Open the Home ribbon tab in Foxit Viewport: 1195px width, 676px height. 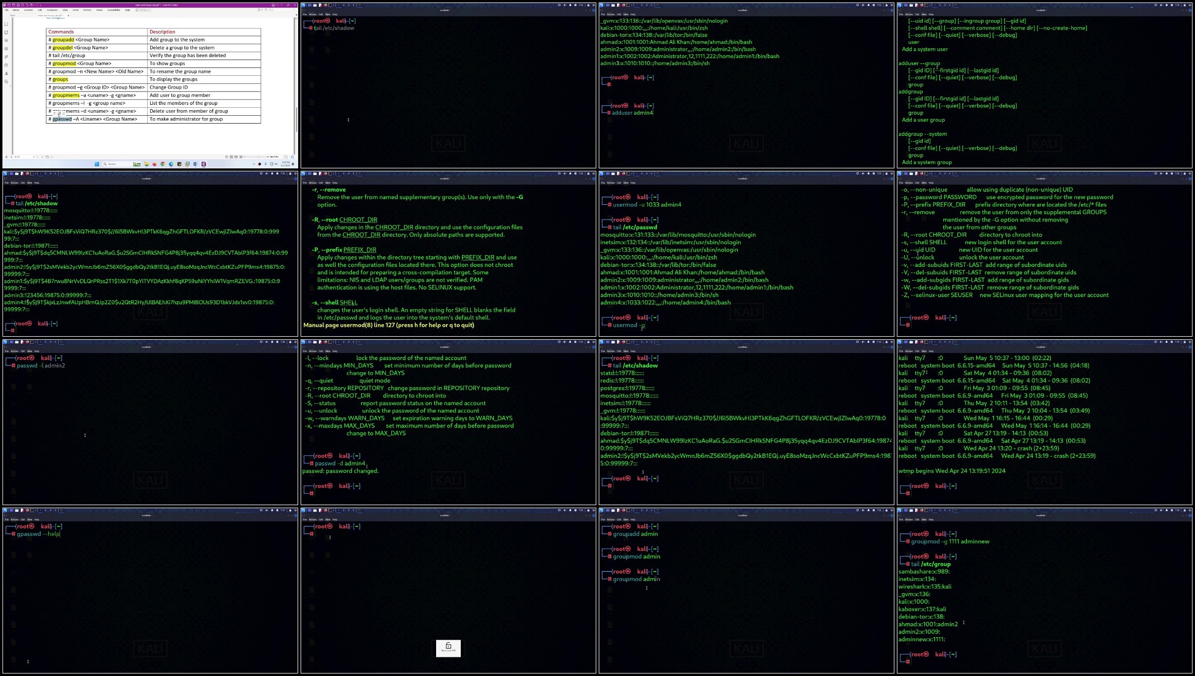[x=16, y=10]
